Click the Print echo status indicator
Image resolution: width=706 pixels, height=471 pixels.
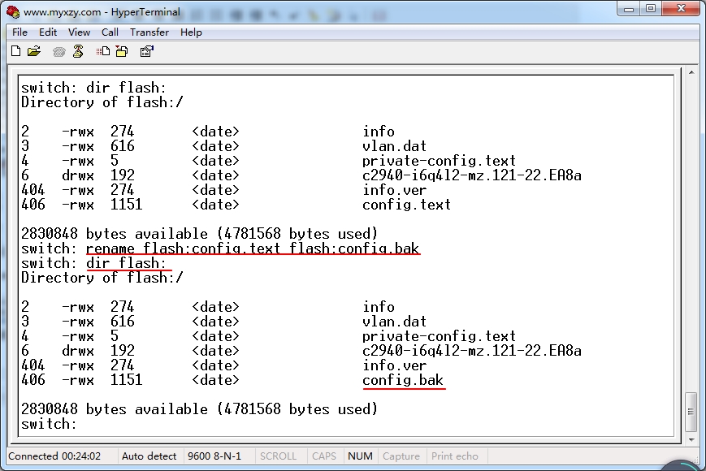click(455, 456)
